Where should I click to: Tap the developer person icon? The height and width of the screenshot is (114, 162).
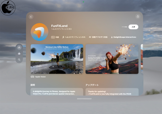click(112, 37)
